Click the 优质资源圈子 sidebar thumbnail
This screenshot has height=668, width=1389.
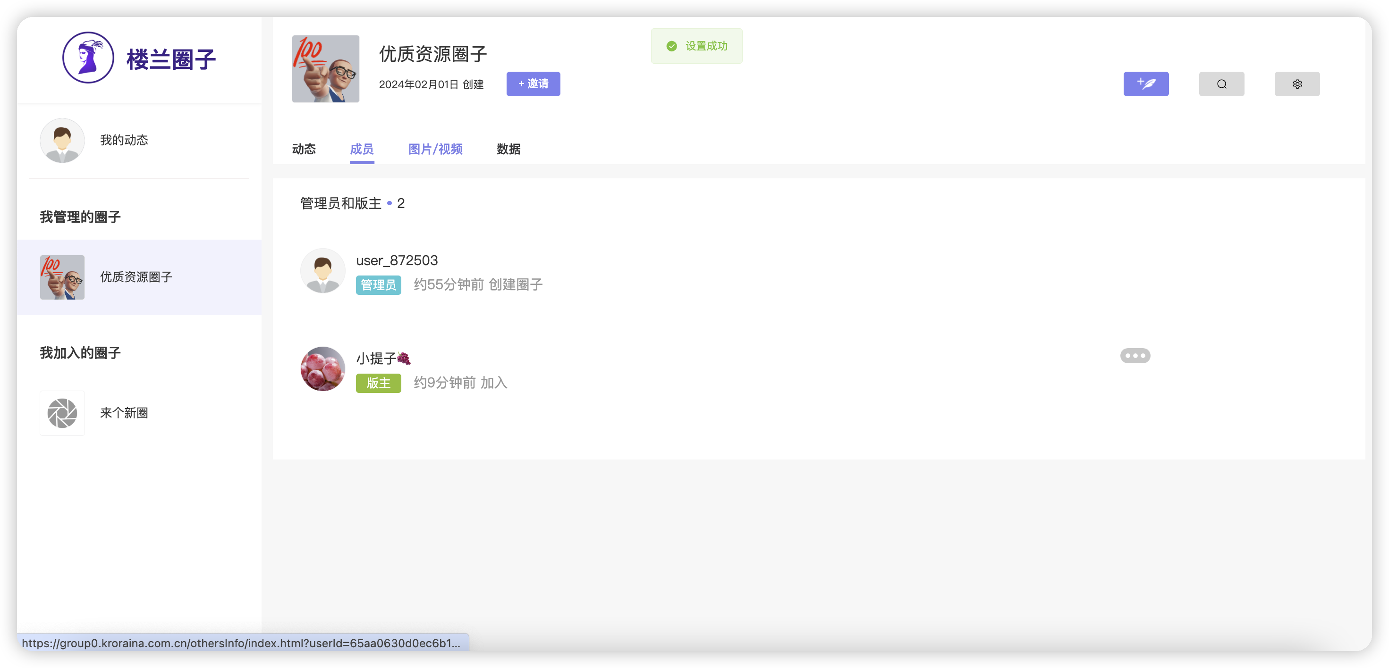pos(62,277)
